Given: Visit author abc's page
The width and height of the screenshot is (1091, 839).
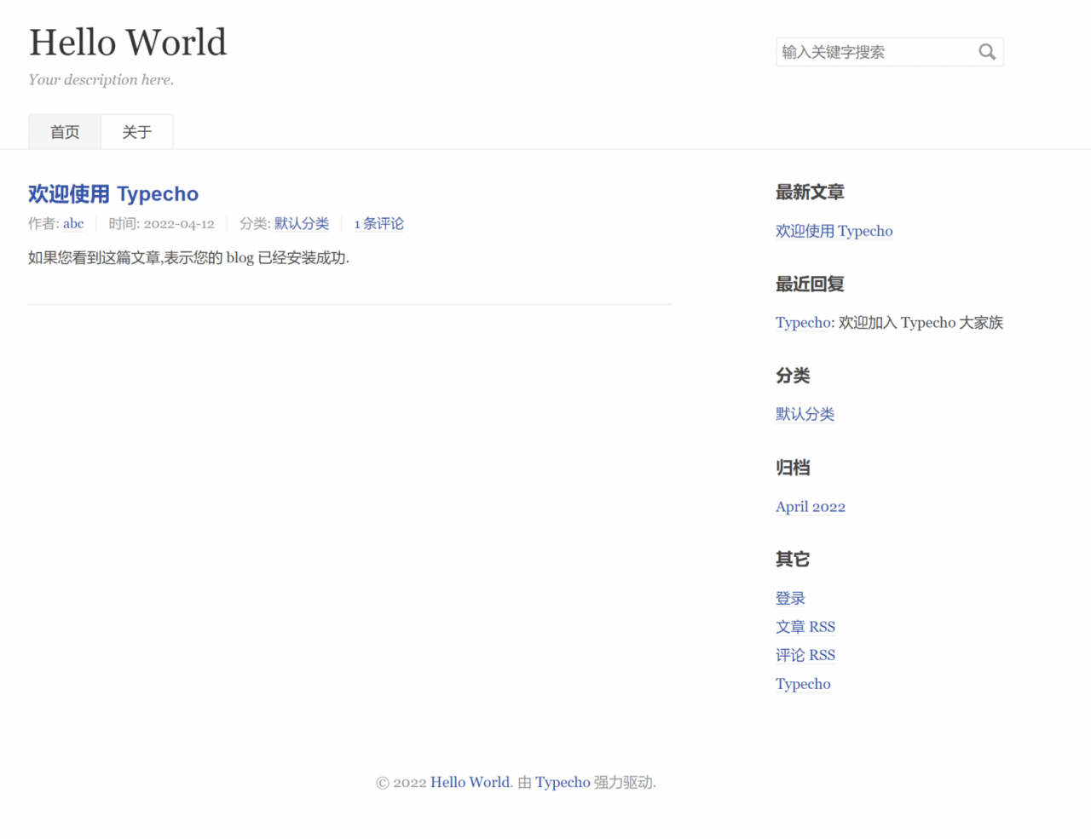Looking at the screenshot, I should coord(73,224).
